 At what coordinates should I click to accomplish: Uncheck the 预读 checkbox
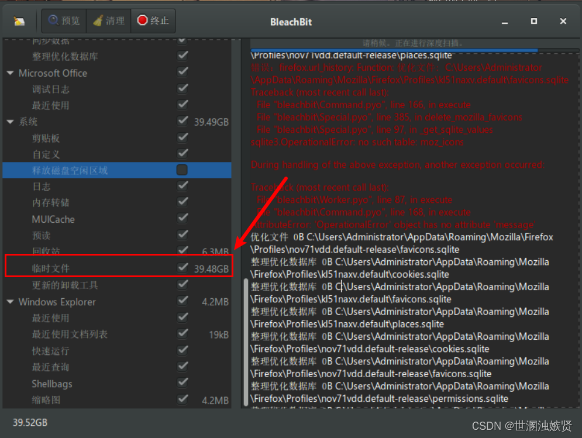(182, 234)
